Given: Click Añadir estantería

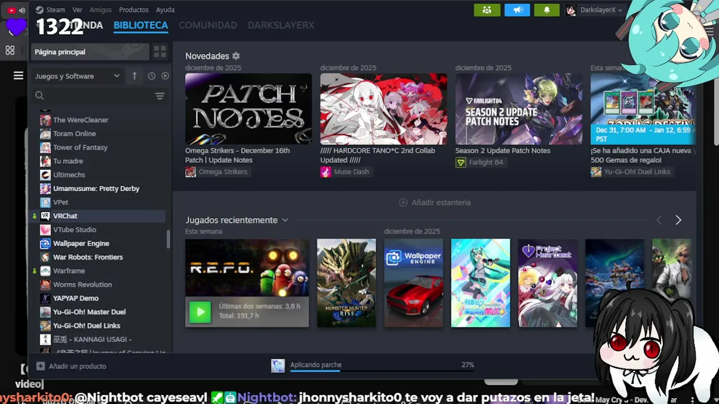Looking at the screenshot, I should pyautogui.click(x=435, y=203).
